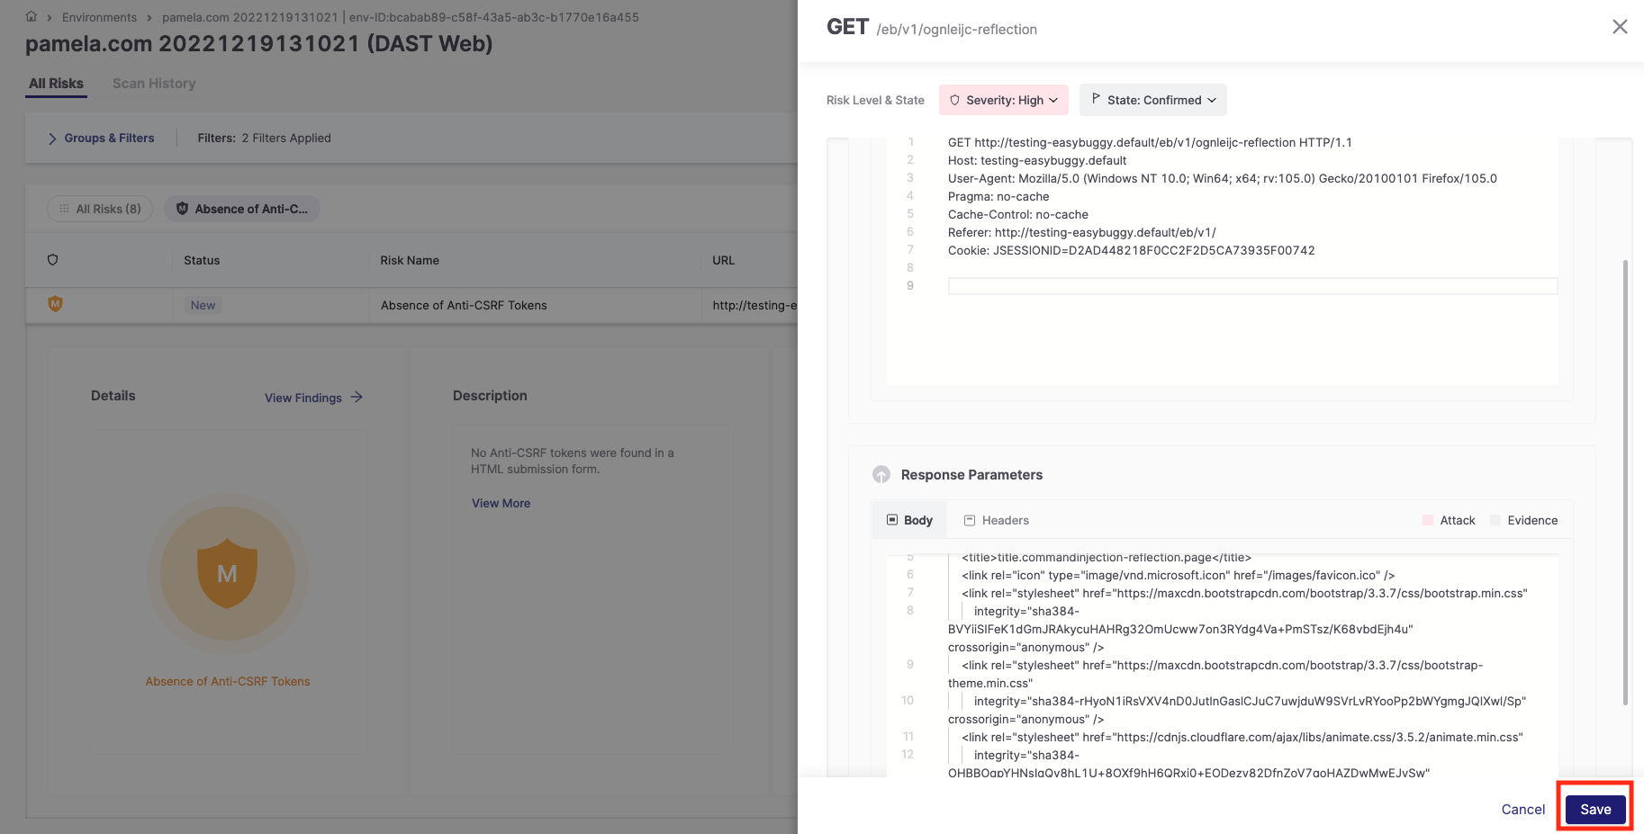Click the large medium-risk shield badge
The width and height of the screenshot is (1644, 834).
[227, 573]
